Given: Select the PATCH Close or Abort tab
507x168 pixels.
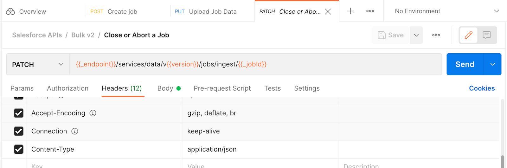Looking at the screenshot, I should tap(290, 12).
